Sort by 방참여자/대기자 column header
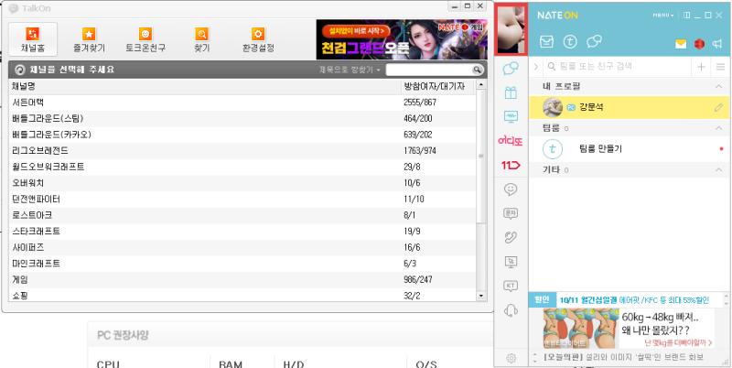This screenshot has width=732, height=368. (x=437, y=85)
